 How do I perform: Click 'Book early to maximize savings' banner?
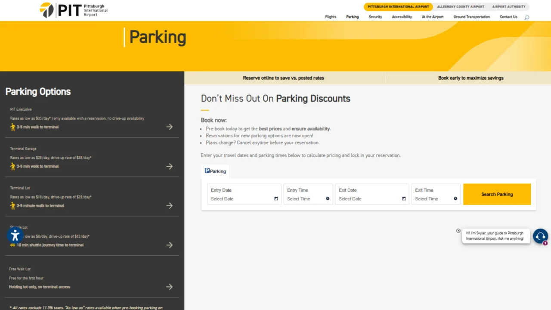[x=471, y=78]
